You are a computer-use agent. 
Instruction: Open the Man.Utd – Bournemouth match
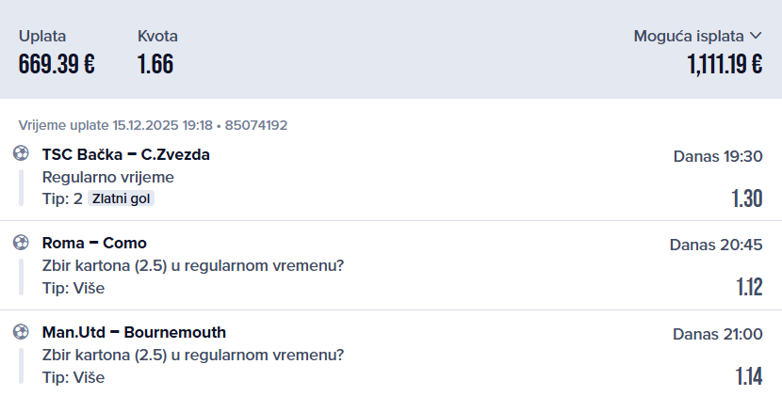(135, 332)
